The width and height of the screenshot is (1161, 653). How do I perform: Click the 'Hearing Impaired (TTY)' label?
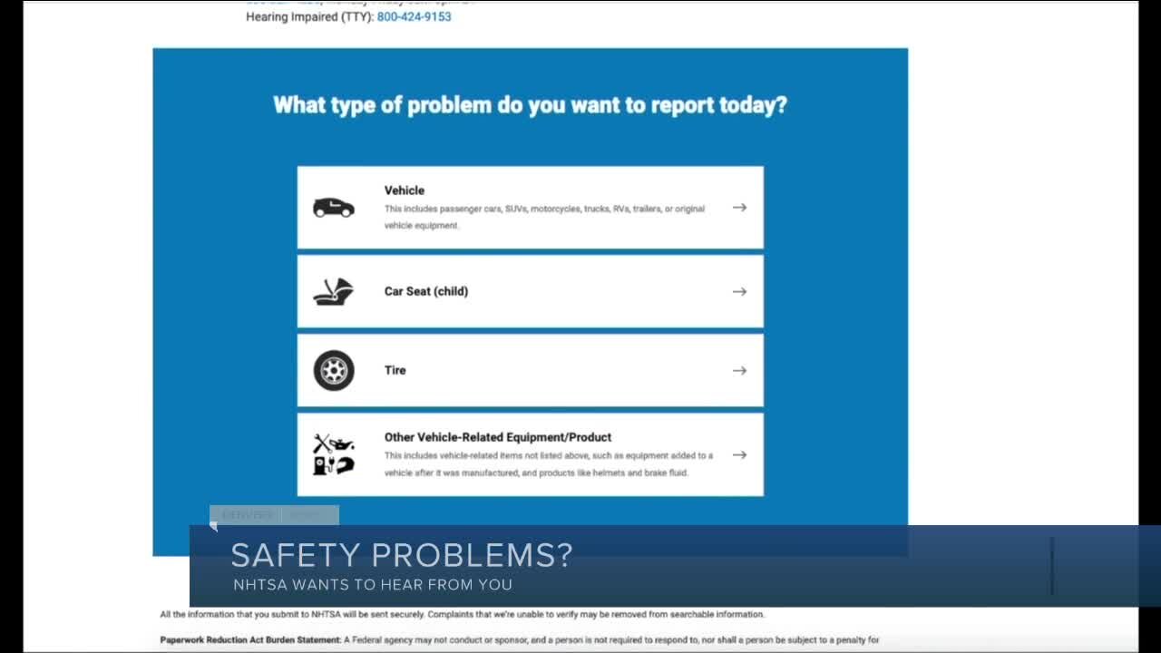point(309,16)
